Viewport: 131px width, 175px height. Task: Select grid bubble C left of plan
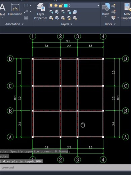click(10, 86)
